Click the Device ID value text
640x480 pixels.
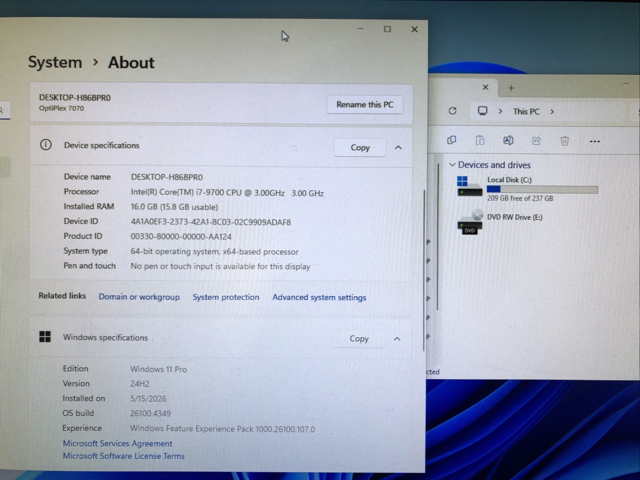point(211,222)
